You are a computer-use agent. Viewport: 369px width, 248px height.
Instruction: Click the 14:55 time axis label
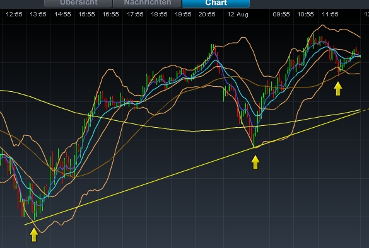[x=62, y=14]
